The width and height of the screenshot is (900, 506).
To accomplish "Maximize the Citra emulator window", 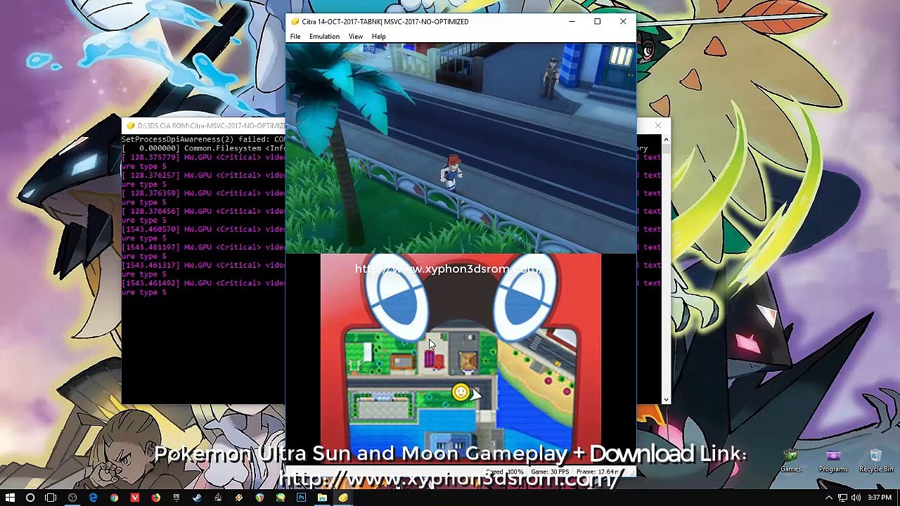I will 597,22.
